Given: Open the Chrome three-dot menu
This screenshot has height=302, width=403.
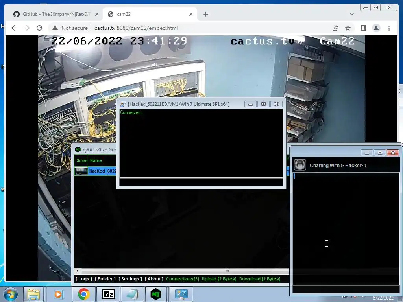Looking at the screenshot, I should click(389, 28).
